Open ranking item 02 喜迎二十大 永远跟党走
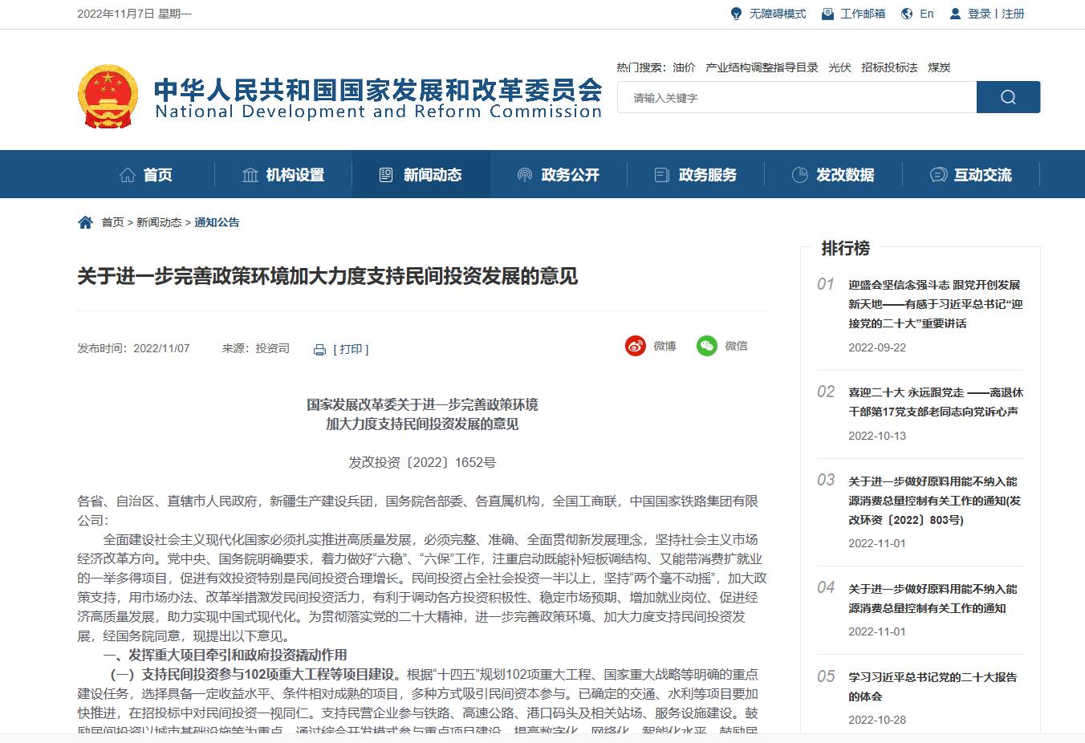This screenshot has height=743, width=1085. [x=936, y=402]
